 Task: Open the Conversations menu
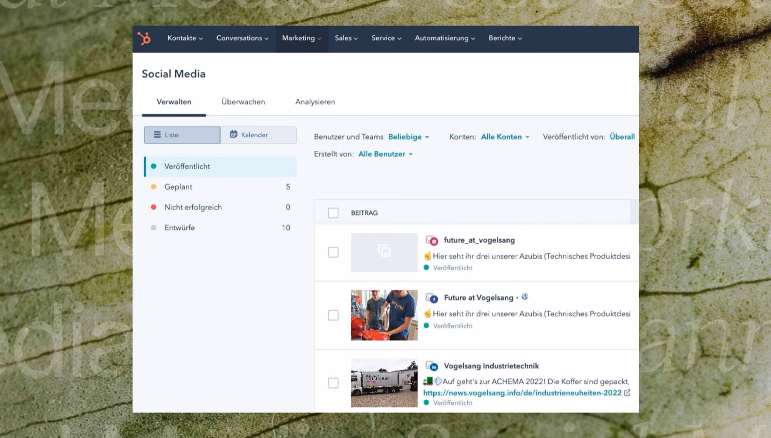(242, 38)
